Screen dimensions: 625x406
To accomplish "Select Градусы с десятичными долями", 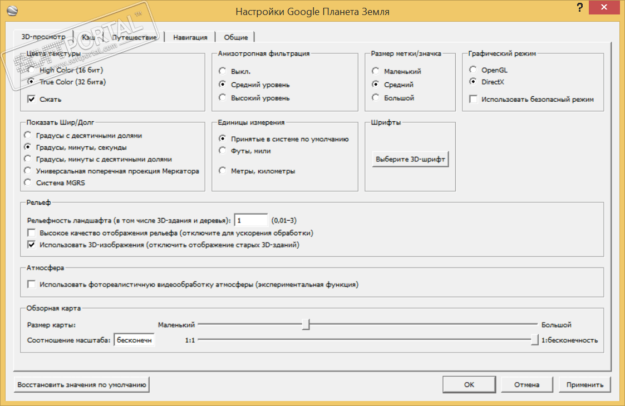I will [x=83, y=136].
